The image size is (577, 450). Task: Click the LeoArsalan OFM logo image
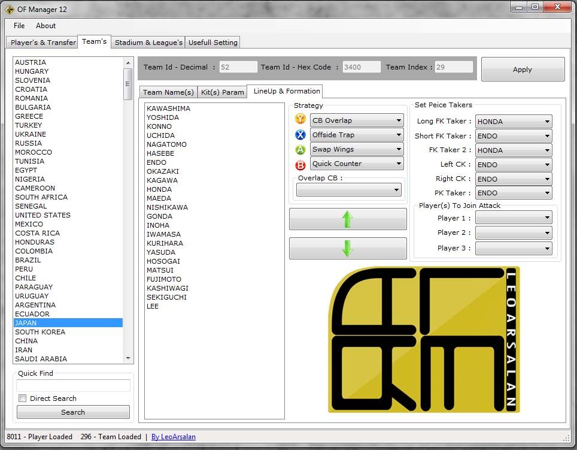[424, 340]
